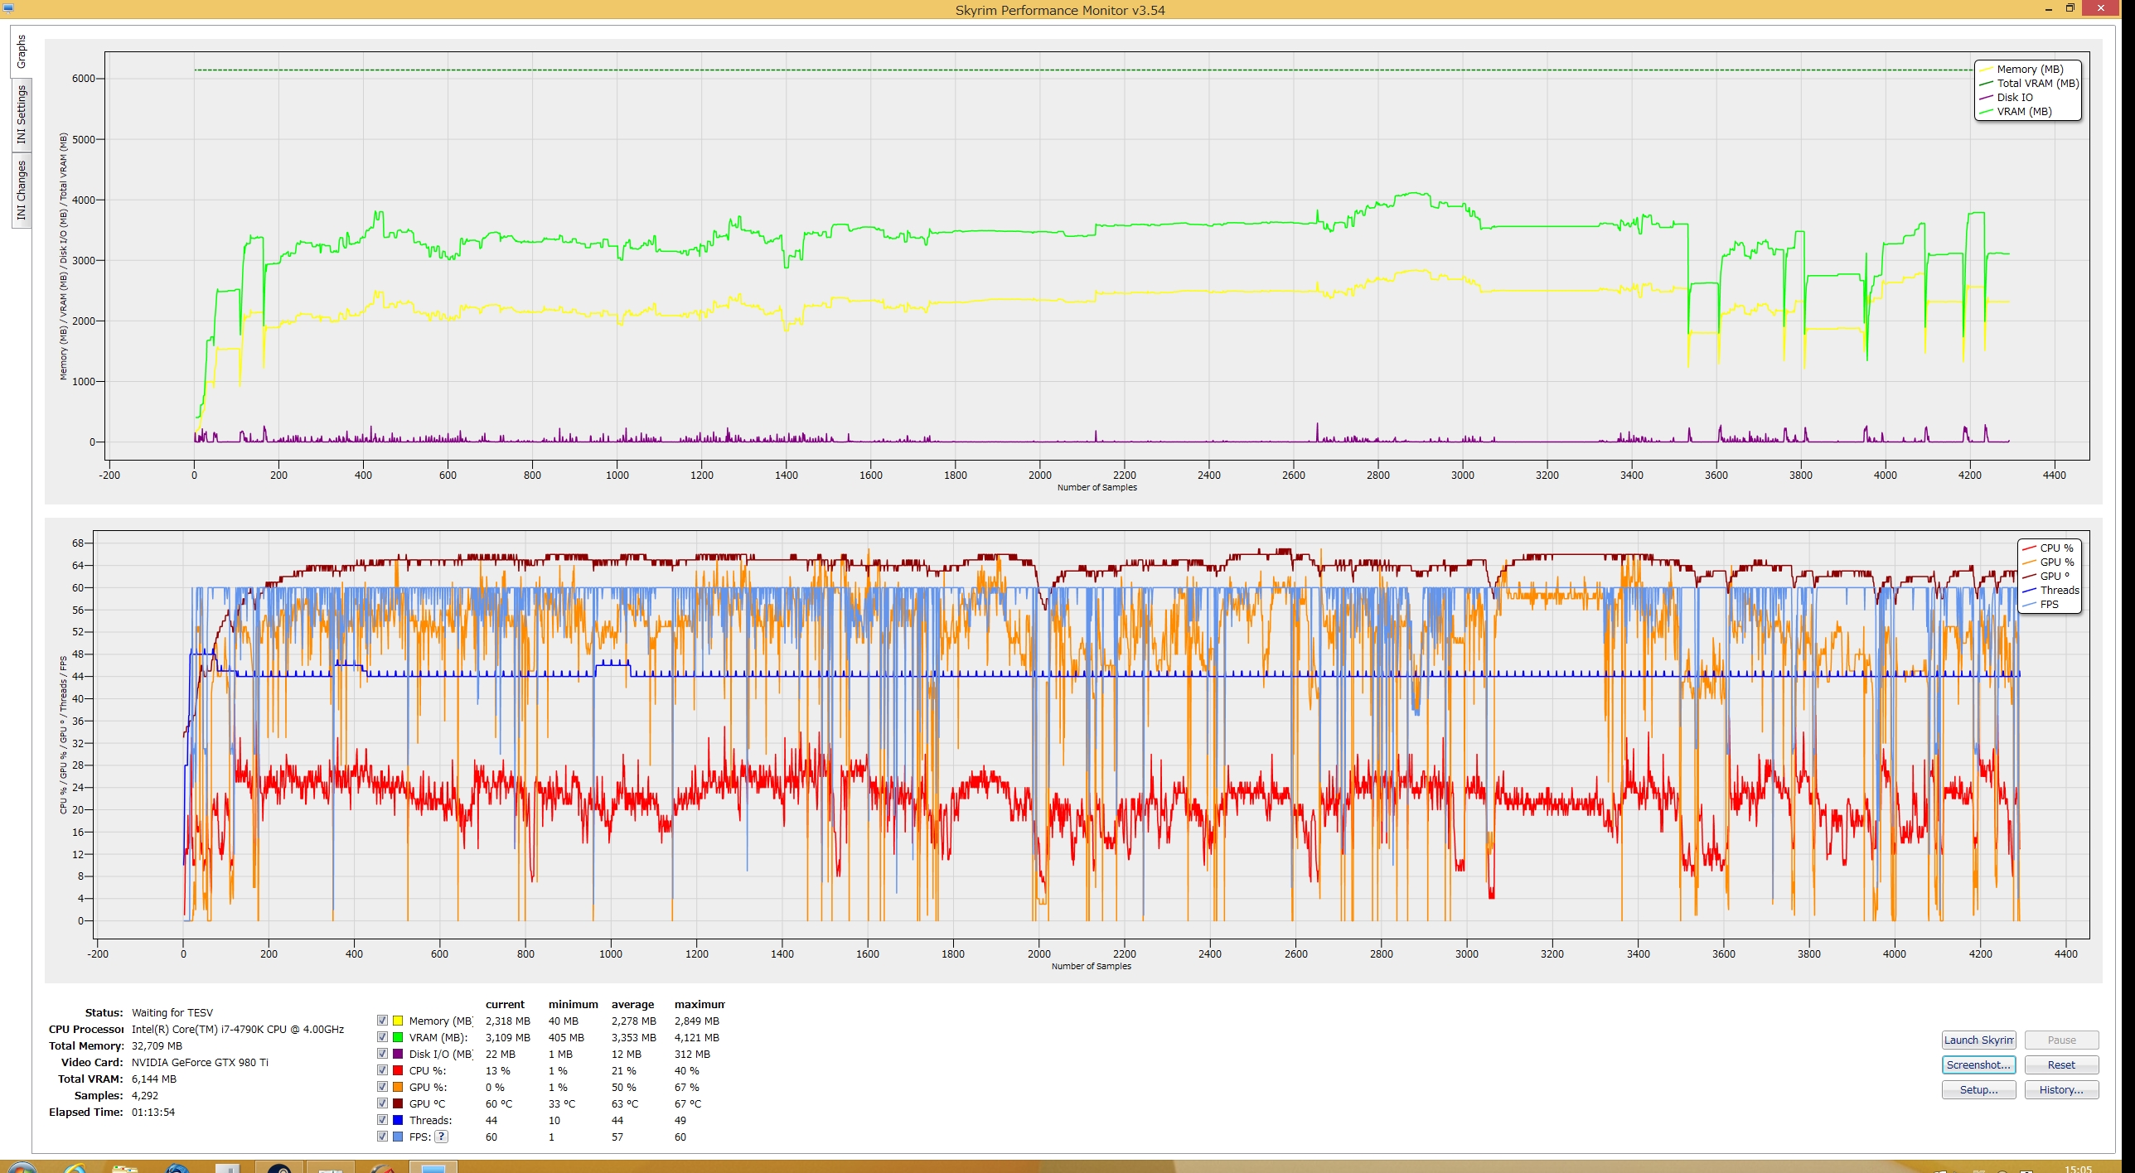Click the 'minimum' column header

[x=573, y=1004]
